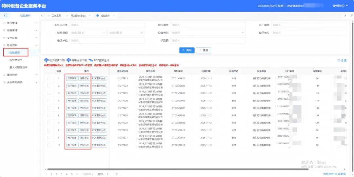354x177 pixels.
Task: Switch to the 工作桌面 tab
Action: 54,16
